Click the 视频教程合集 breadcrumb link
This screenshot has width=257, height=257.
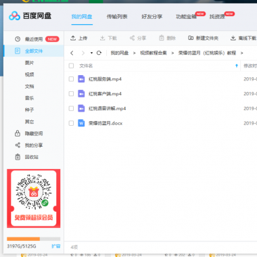154,53
